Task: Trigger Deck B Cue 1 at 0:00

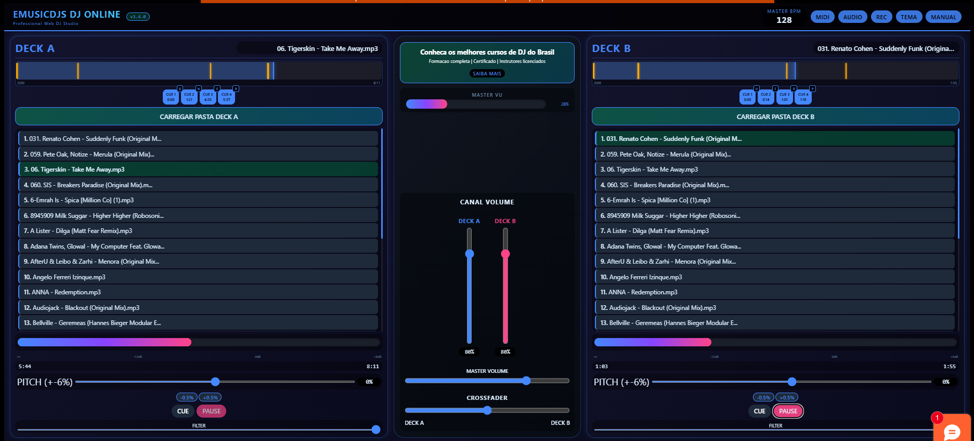Action: (x=747, y=97)
